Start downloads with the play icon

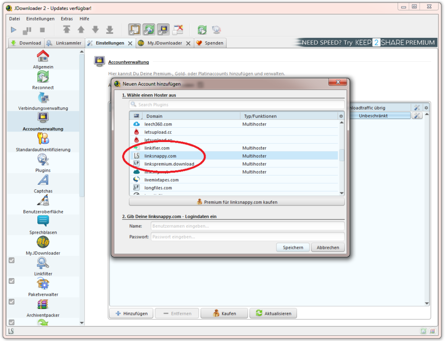pyautogui.click(x=13, y=30)
